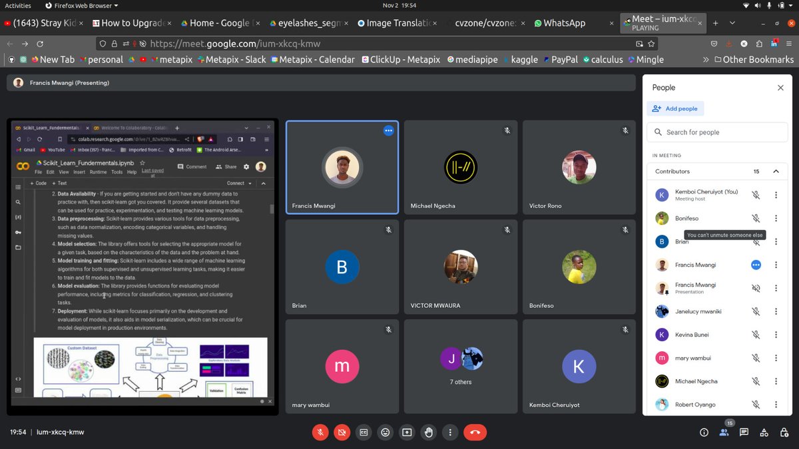Open meeting details info icon

tap(704, 432)
